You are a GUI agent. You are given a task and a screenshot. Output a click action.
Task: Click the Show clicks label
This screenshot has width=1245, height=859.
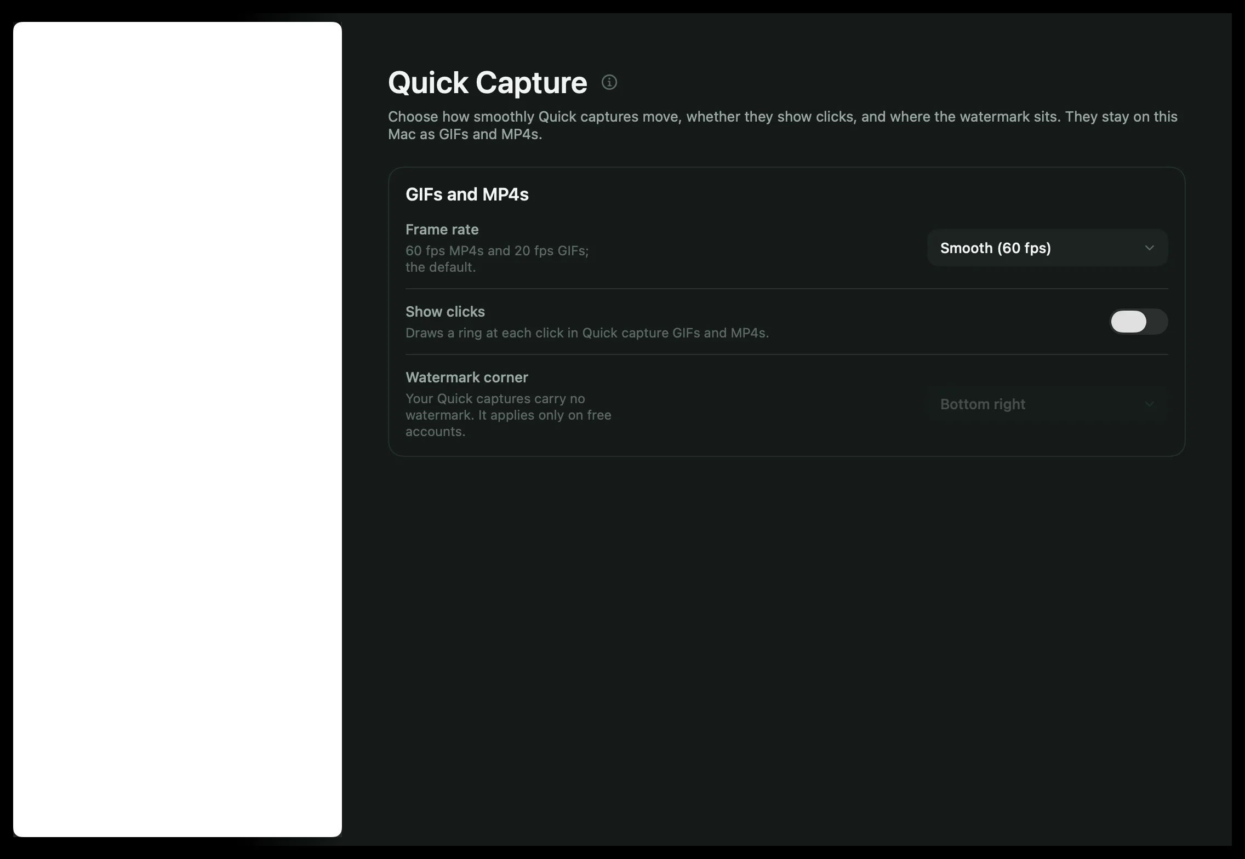445,312
